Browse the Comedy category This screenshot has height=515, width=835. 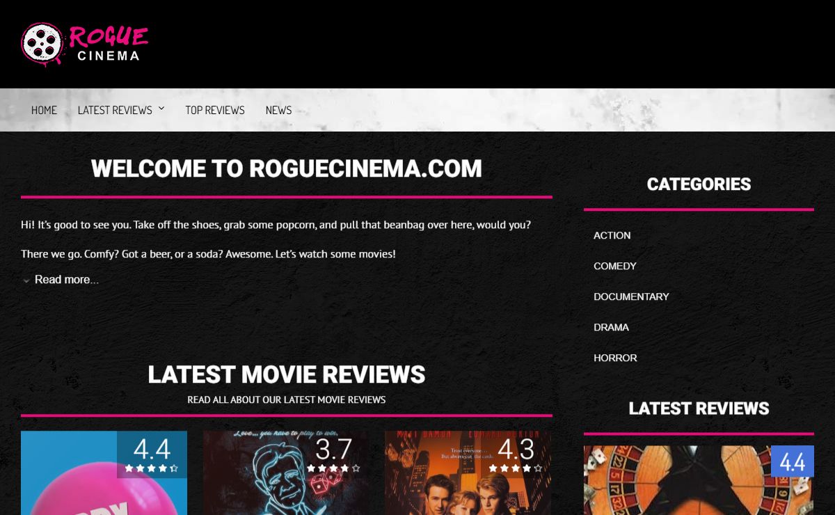pos(614,267)
